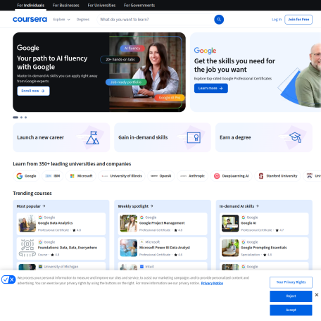
Task: Select the Anthropic partner chip
Action: click(192, 176)
